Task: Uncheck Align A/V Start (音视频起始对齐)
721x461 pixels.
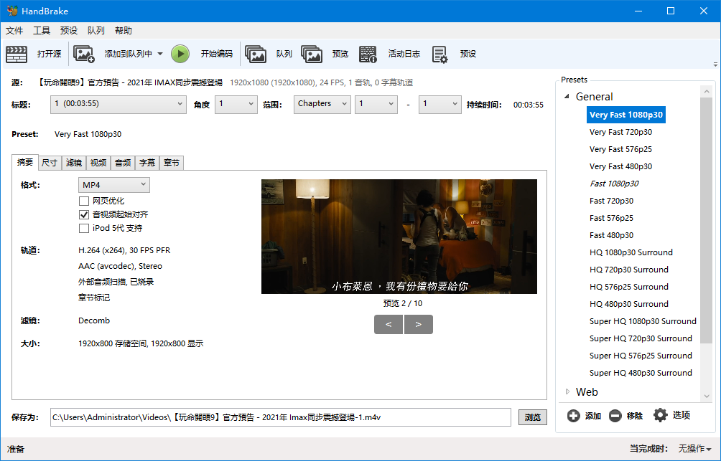Action: pos(84,214)
